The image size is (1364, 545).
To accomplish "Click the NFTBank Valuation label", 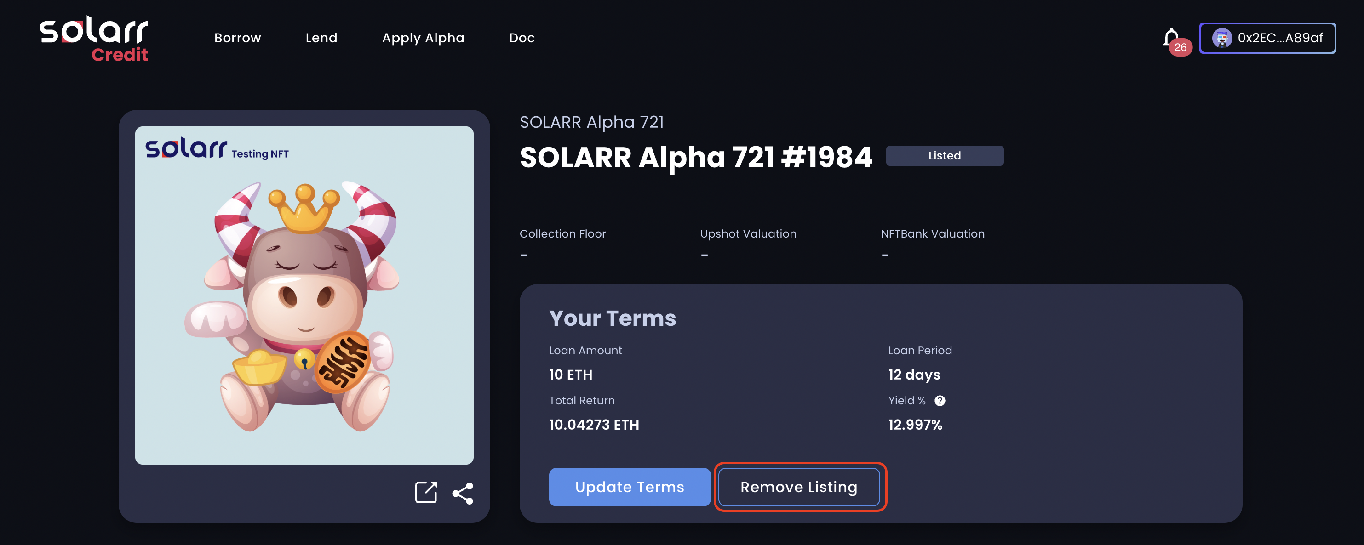I will [x=933, y=234].
